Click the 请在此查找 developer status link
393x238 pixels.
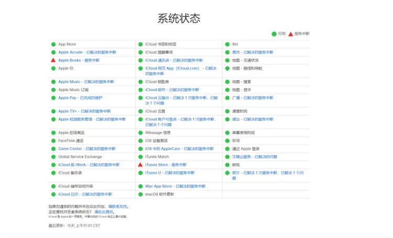[104, 212]
